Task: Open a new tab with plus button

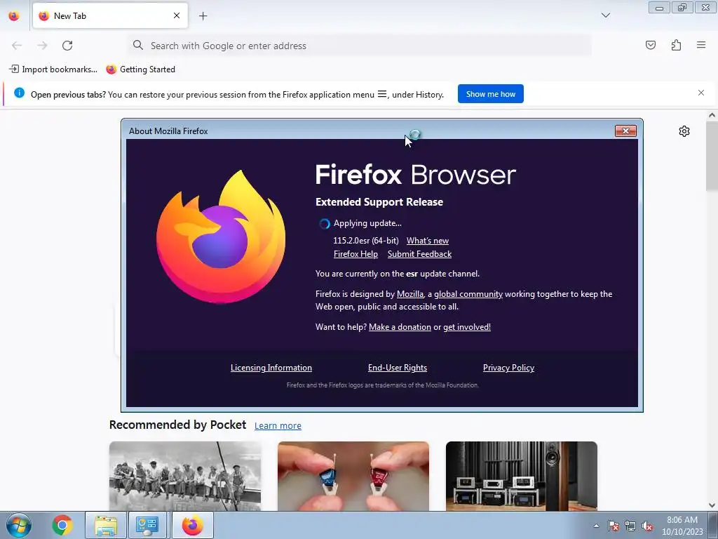Action: point(203,16)
